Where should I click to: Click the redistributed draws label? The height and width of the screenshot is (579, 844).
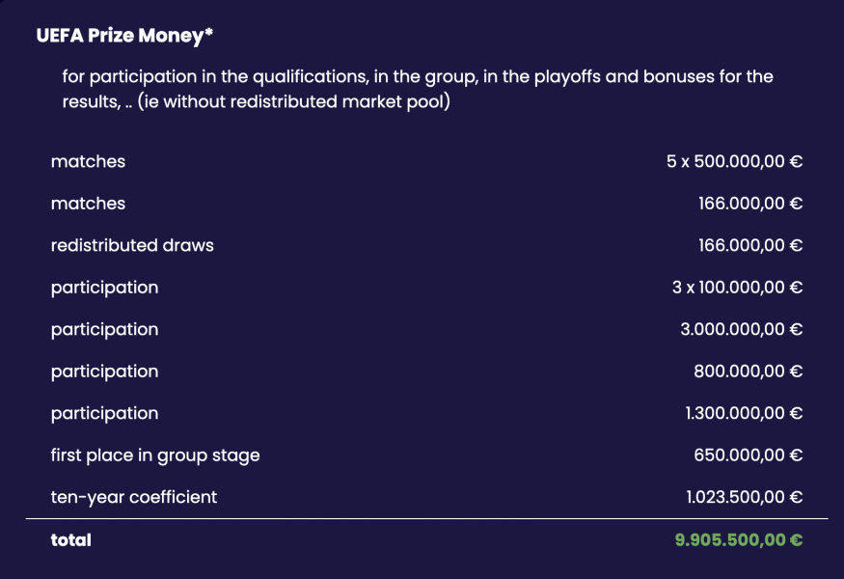132,245
